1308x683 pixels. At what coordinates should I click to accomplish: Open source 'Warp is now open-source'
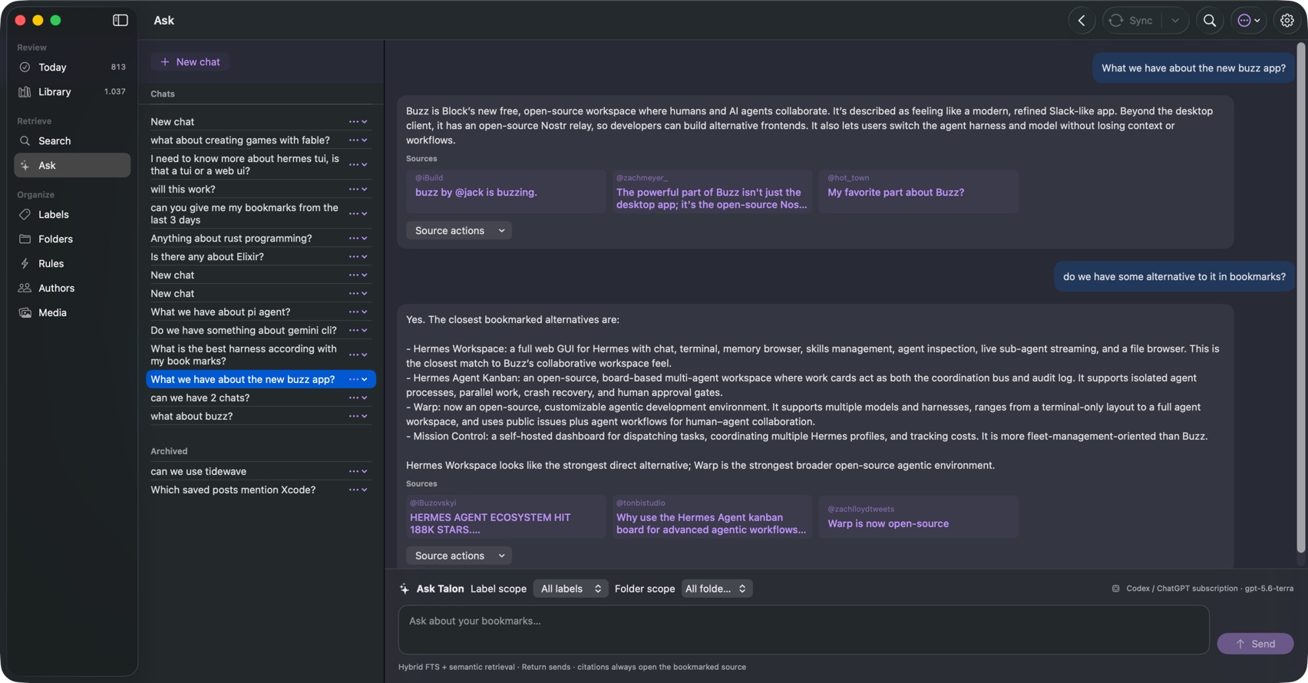coord(918,517)
